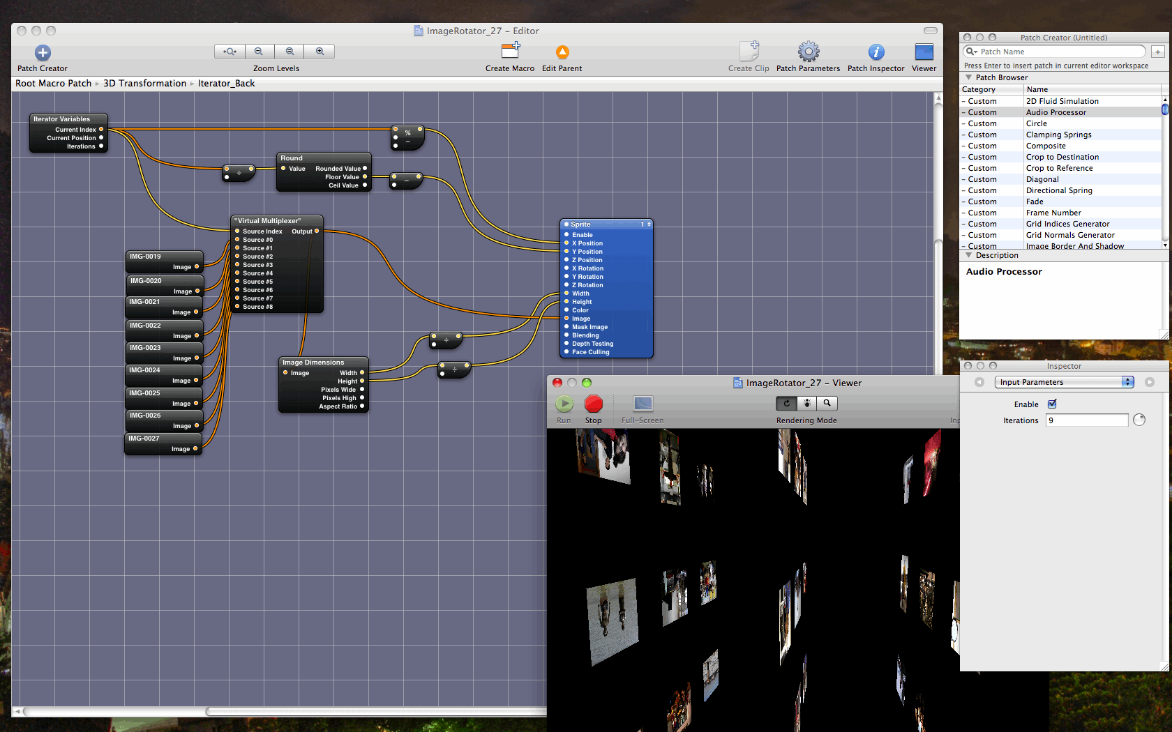Click the Patch Browser vertical scrollbar
Image resolution: width=1172 pixels, height=732 pixels.
1165,172
